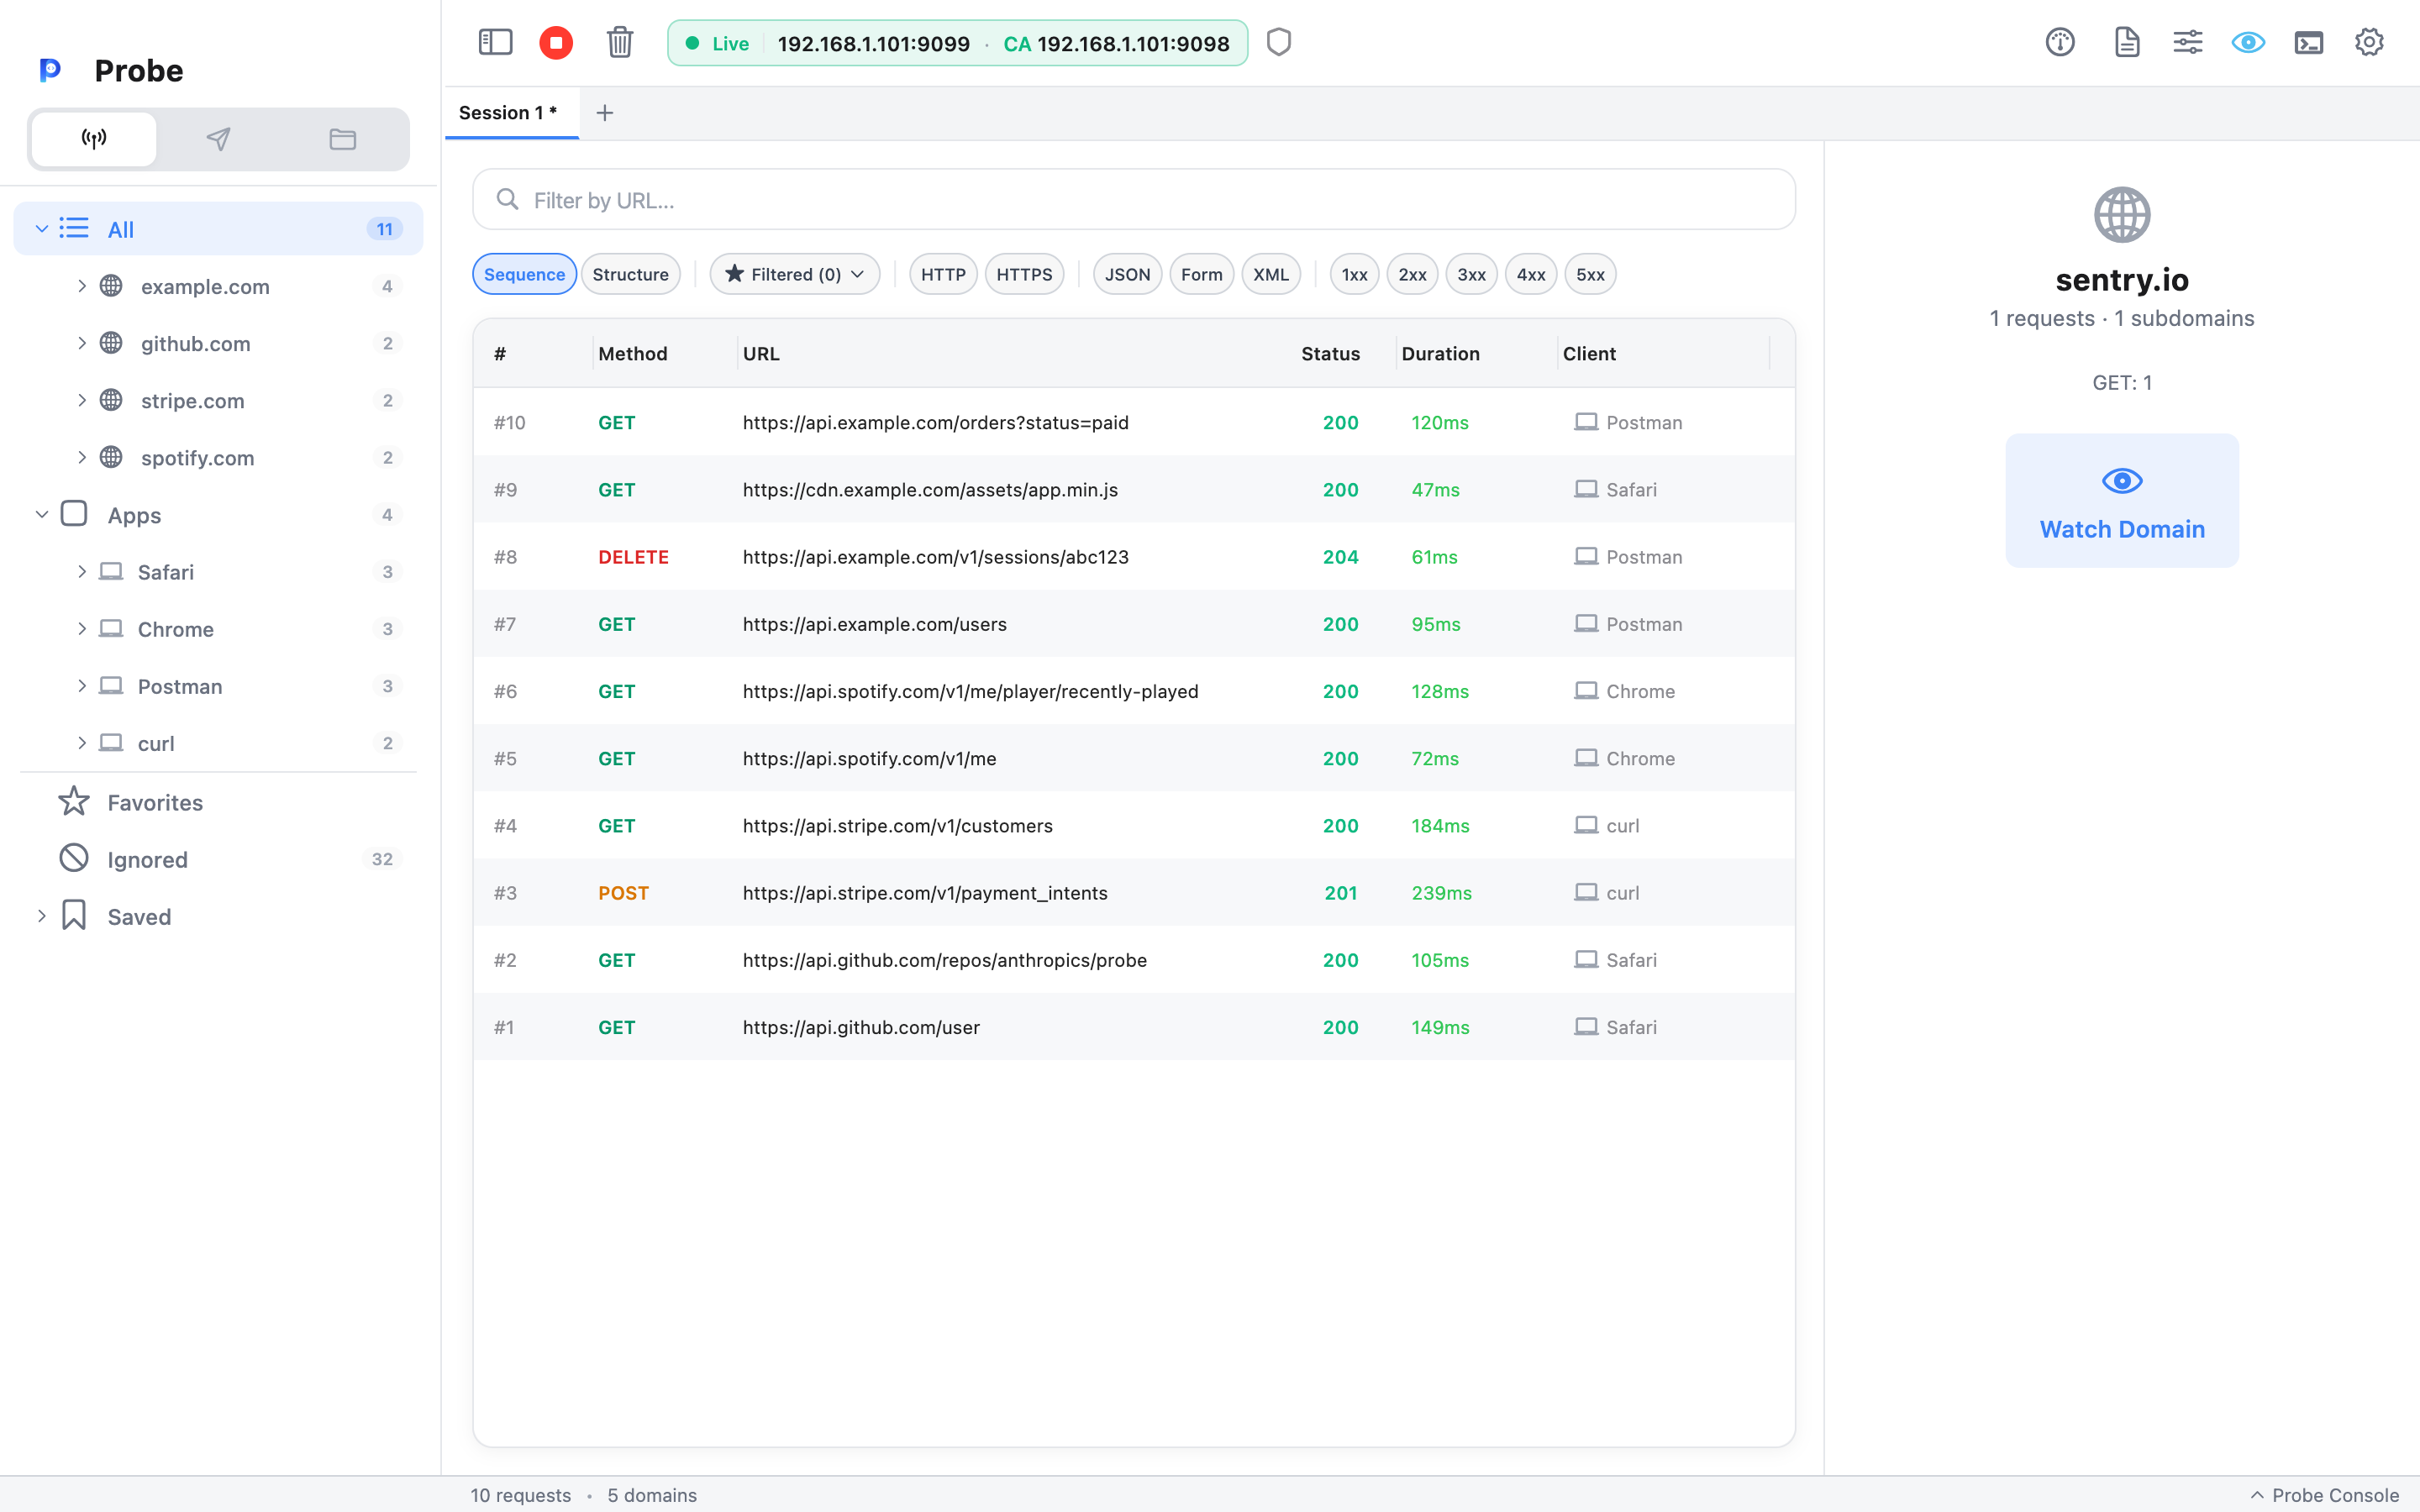Open the Filtered (0) dropdown
The height and width of the screenshot is (1512, 2420).
coord(795,274)
